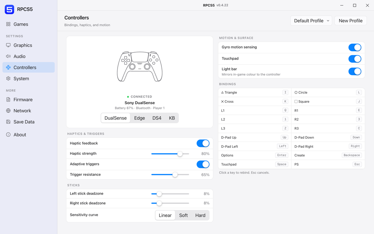Rebind Create Backspace key
Viewport: 374px width, 234px height.
[x=352, y=155]
